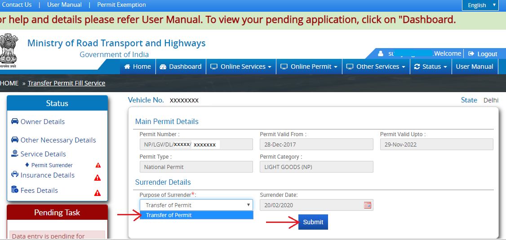Viewport: 506px width, 240px height.
Task: Click the car icon next to Other Necessary Details
Action: (15, 140)
